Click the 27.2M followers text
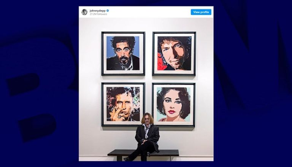Viewport: 292px width, 167px height. coord(98,14)
